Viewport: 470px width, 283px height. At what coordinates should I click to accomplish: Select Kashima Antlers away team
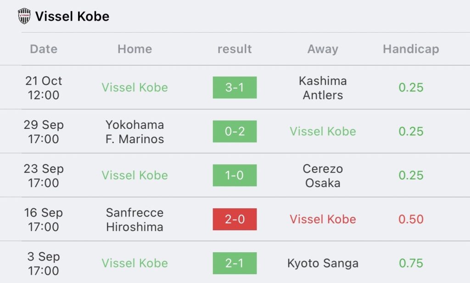[323, 88]
